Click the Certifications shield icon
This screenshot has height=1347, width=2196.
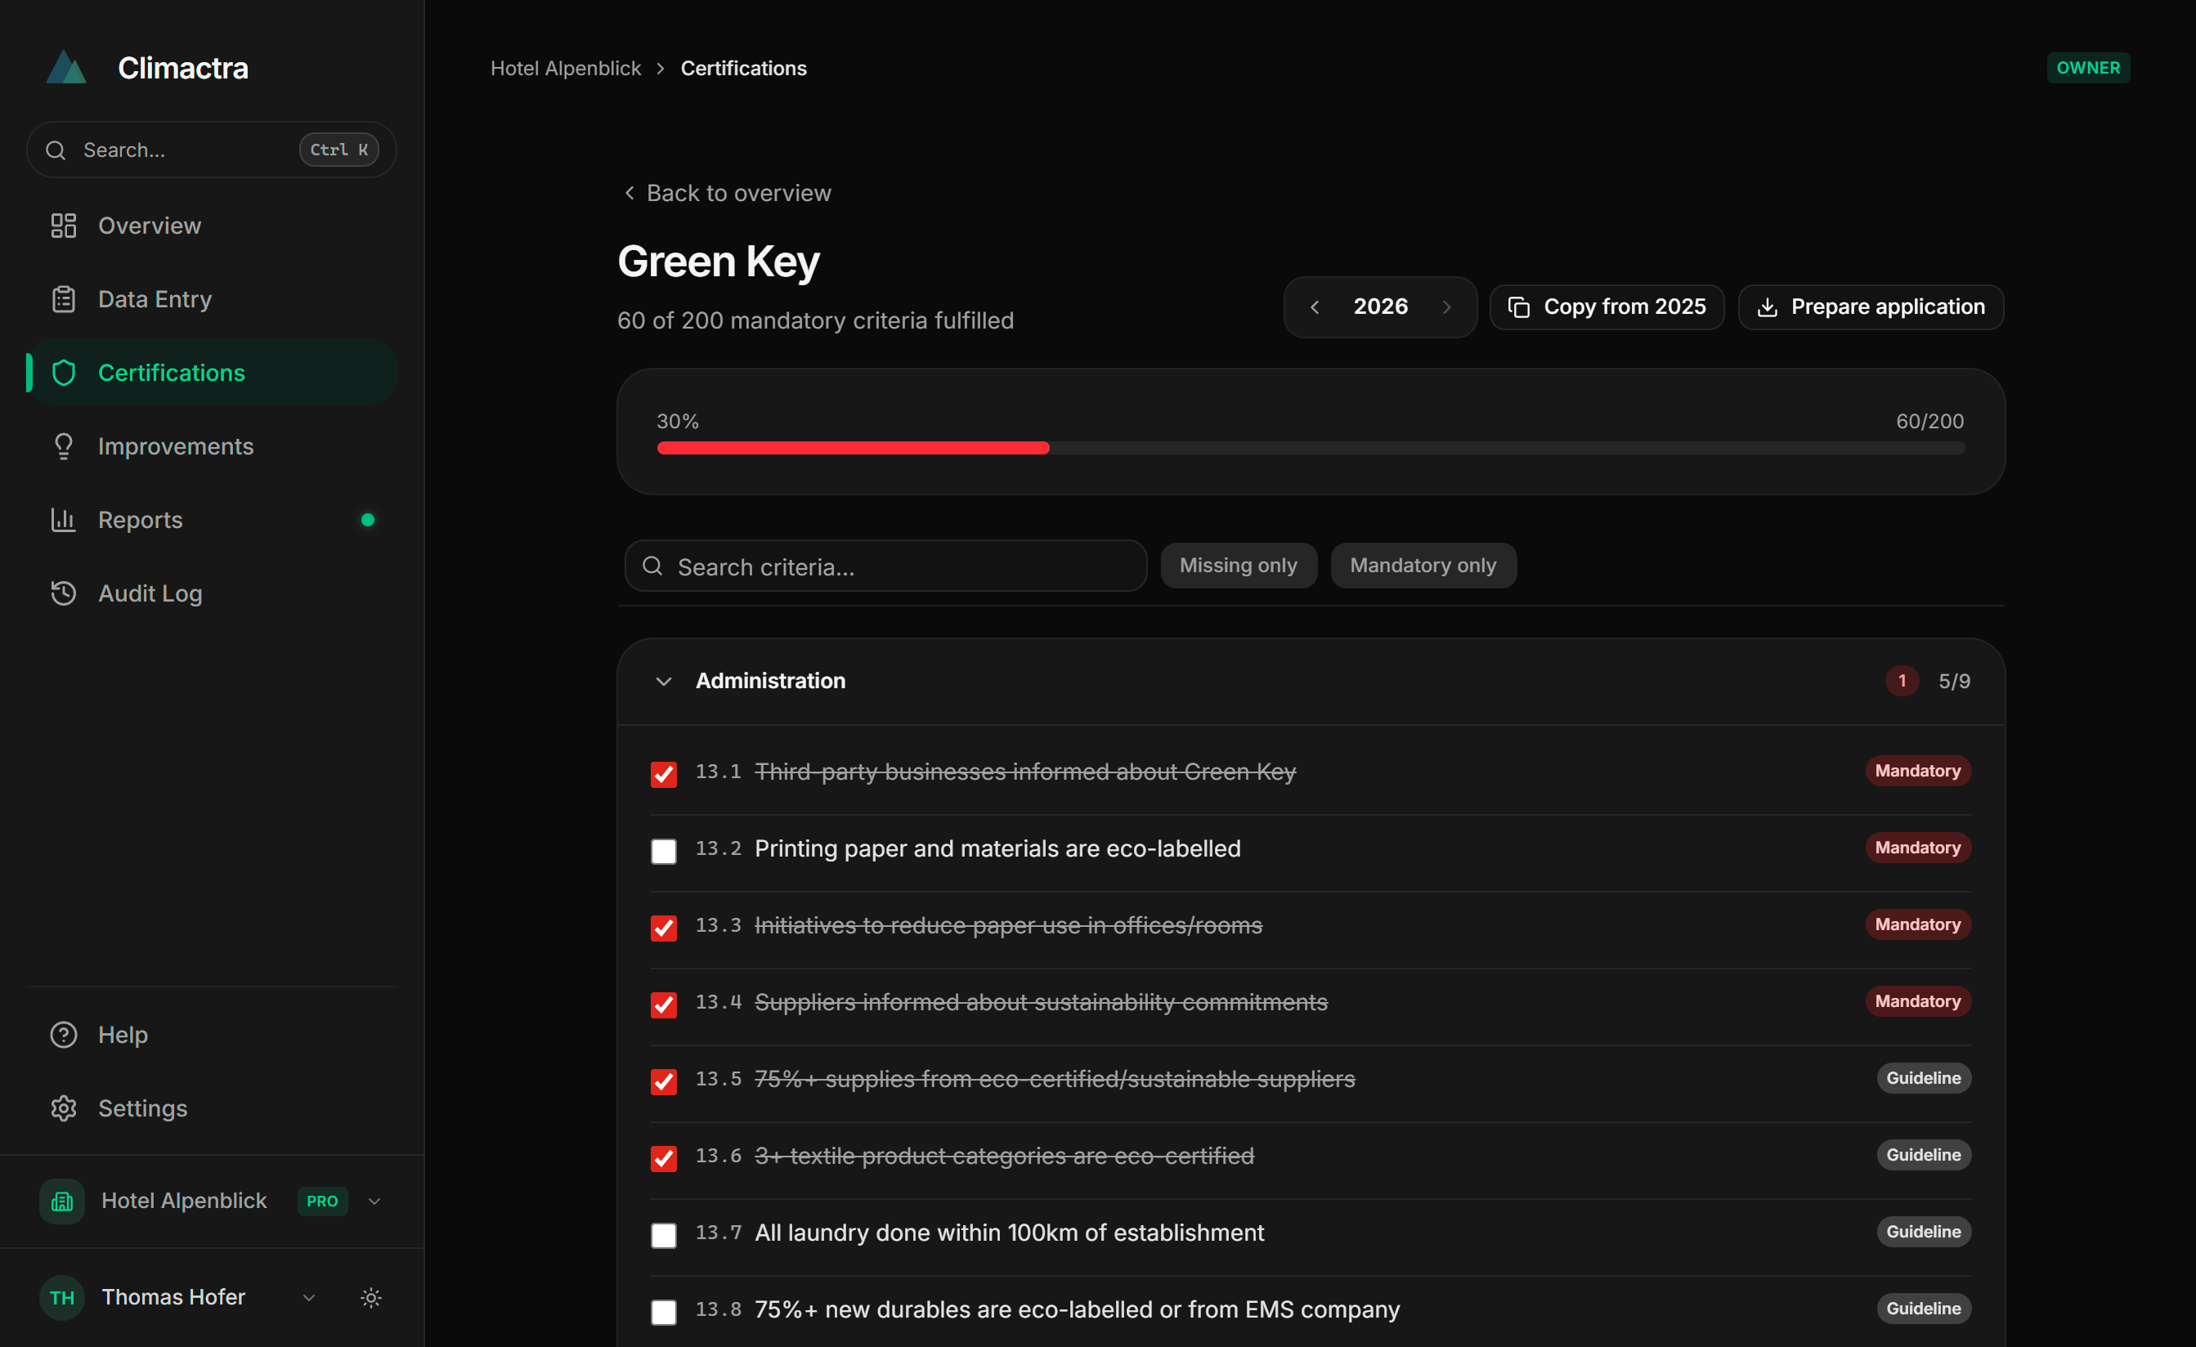63,373
